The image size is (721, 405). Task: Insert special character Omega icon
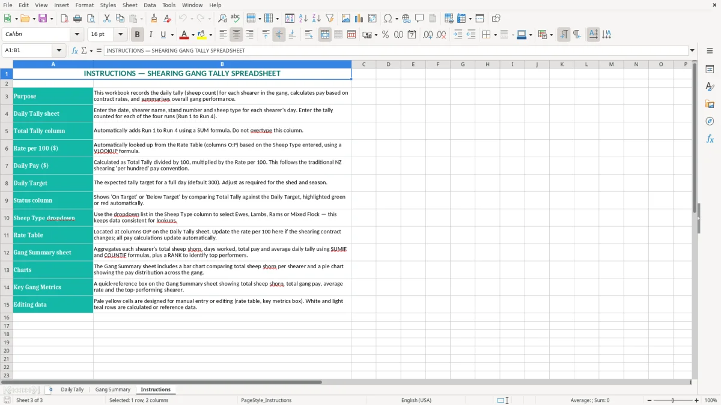[388, 19]
